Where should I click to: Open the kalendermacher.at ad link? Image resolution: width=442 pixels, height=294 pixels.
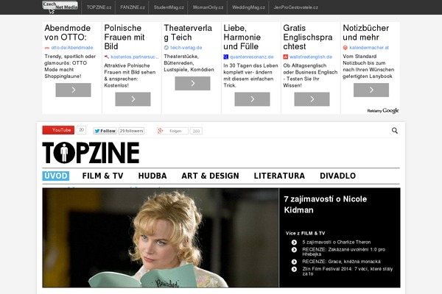coord(369,48)
